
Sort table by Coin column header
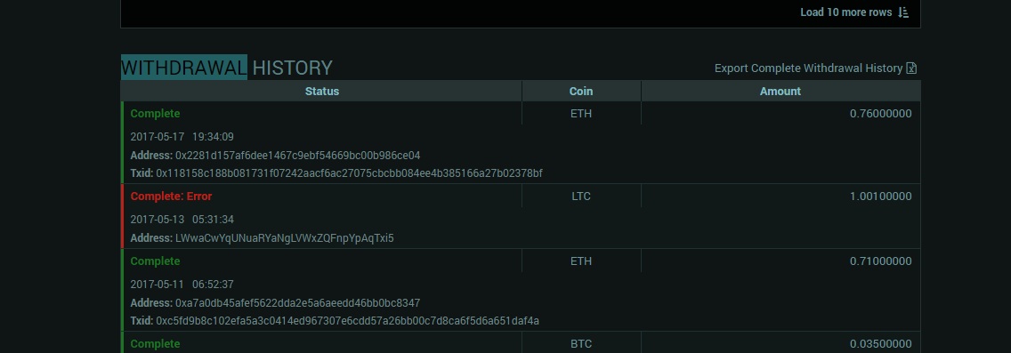[x=581, y=92]
